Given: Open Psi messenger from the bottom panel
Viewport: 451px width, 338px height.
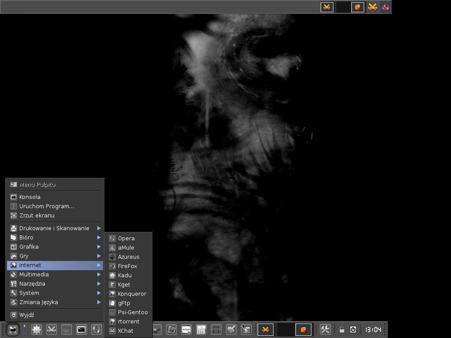Looking at the screenshot, I should click(x=67, y=329).
